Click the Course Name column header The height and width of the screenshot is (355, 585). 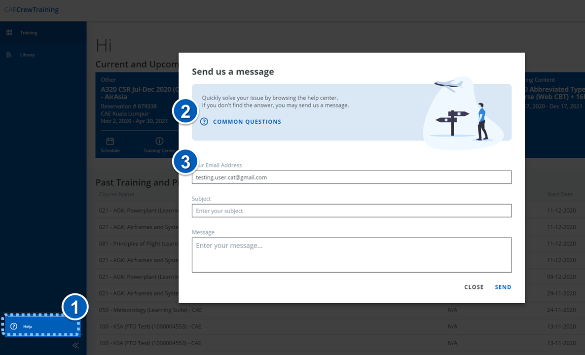116,194
